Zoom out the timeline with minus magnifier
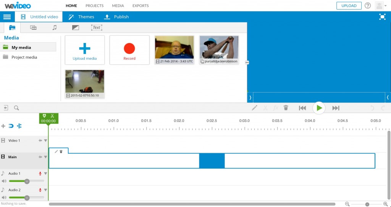The image size is (391, 207). (347, 204)
